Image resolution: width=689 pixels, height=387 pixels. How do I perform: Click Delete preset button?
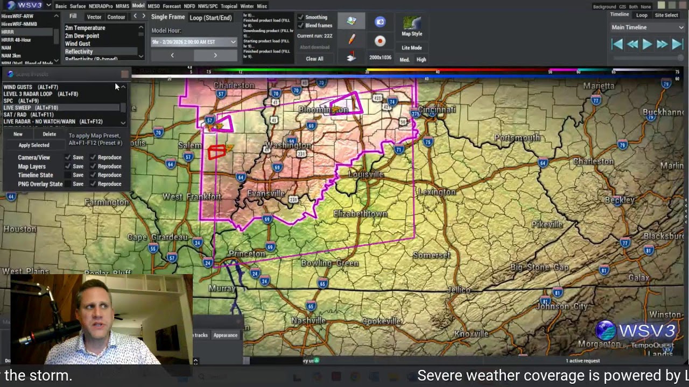[49, 134]
